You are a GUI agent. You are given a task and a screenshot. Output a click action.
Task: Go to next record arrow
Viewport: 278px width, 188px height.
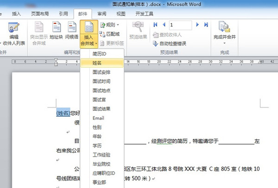tap(198, 24)
